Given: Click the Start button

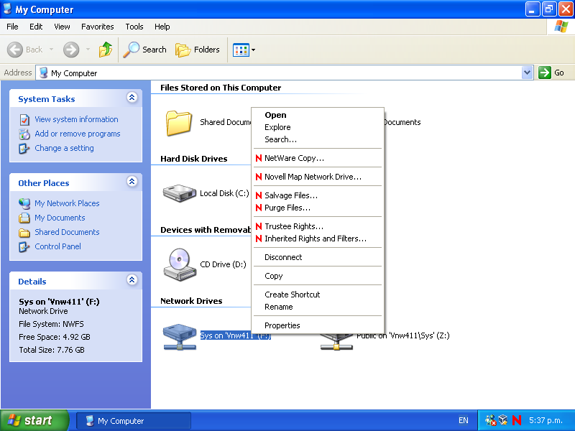Looking at the screenshot, I should [x=34, y=420].
